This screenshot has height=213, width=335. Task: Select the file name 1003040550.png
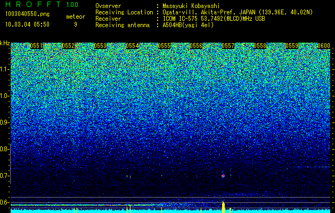coord(28,14)
